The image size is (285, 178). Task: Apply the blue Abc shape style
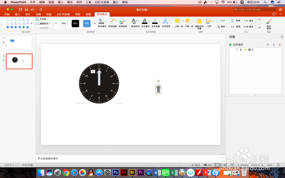[87, 23]
